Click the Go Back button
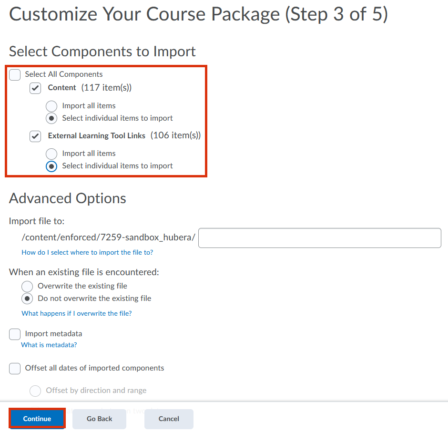Screen dimensions: 448x433 point(99,419)
